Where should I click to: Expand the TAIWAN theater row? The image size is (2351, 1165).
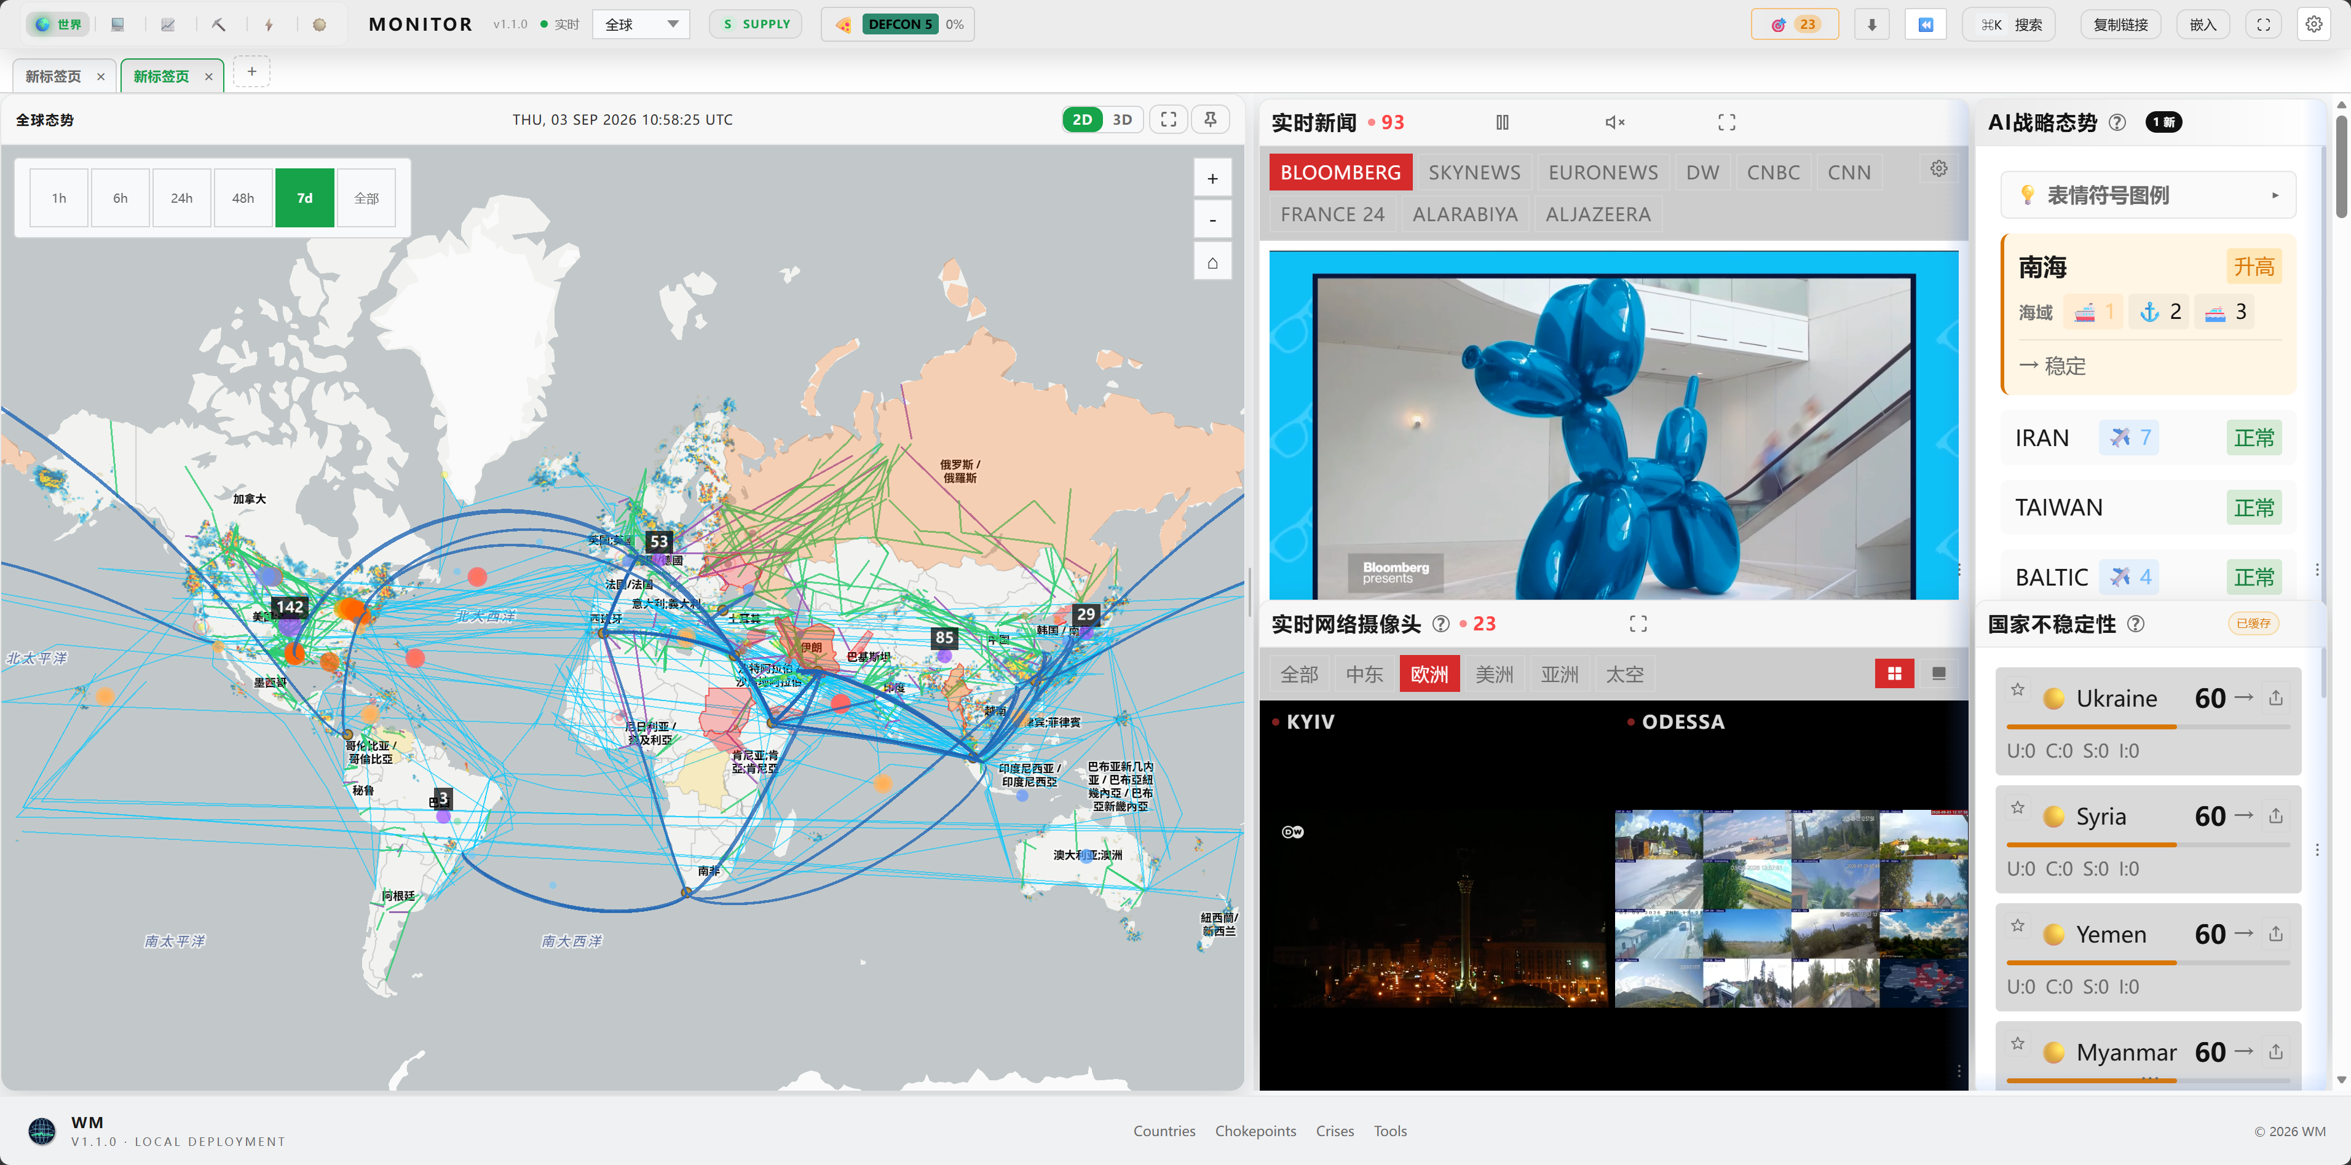pos(2148,508)
